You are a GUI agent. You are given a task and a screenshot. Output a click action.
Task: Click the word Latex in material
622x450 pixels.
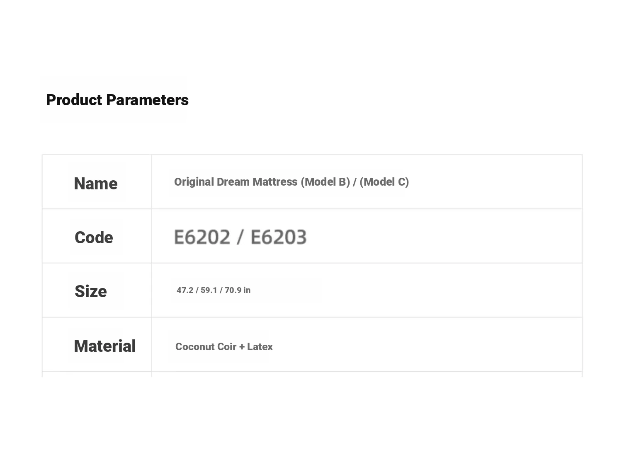click(260, 347)
